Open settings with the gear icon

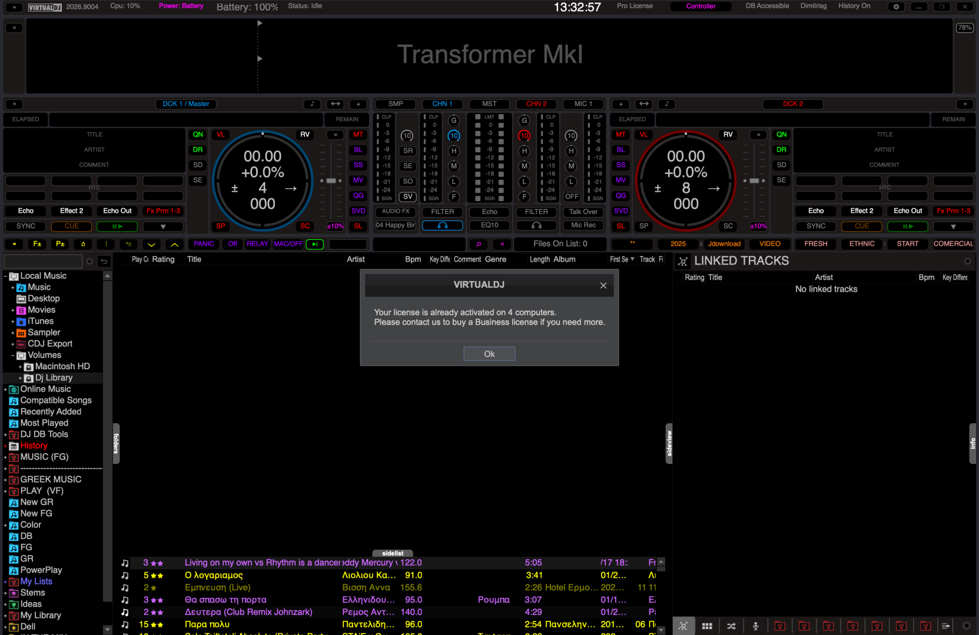896,6
